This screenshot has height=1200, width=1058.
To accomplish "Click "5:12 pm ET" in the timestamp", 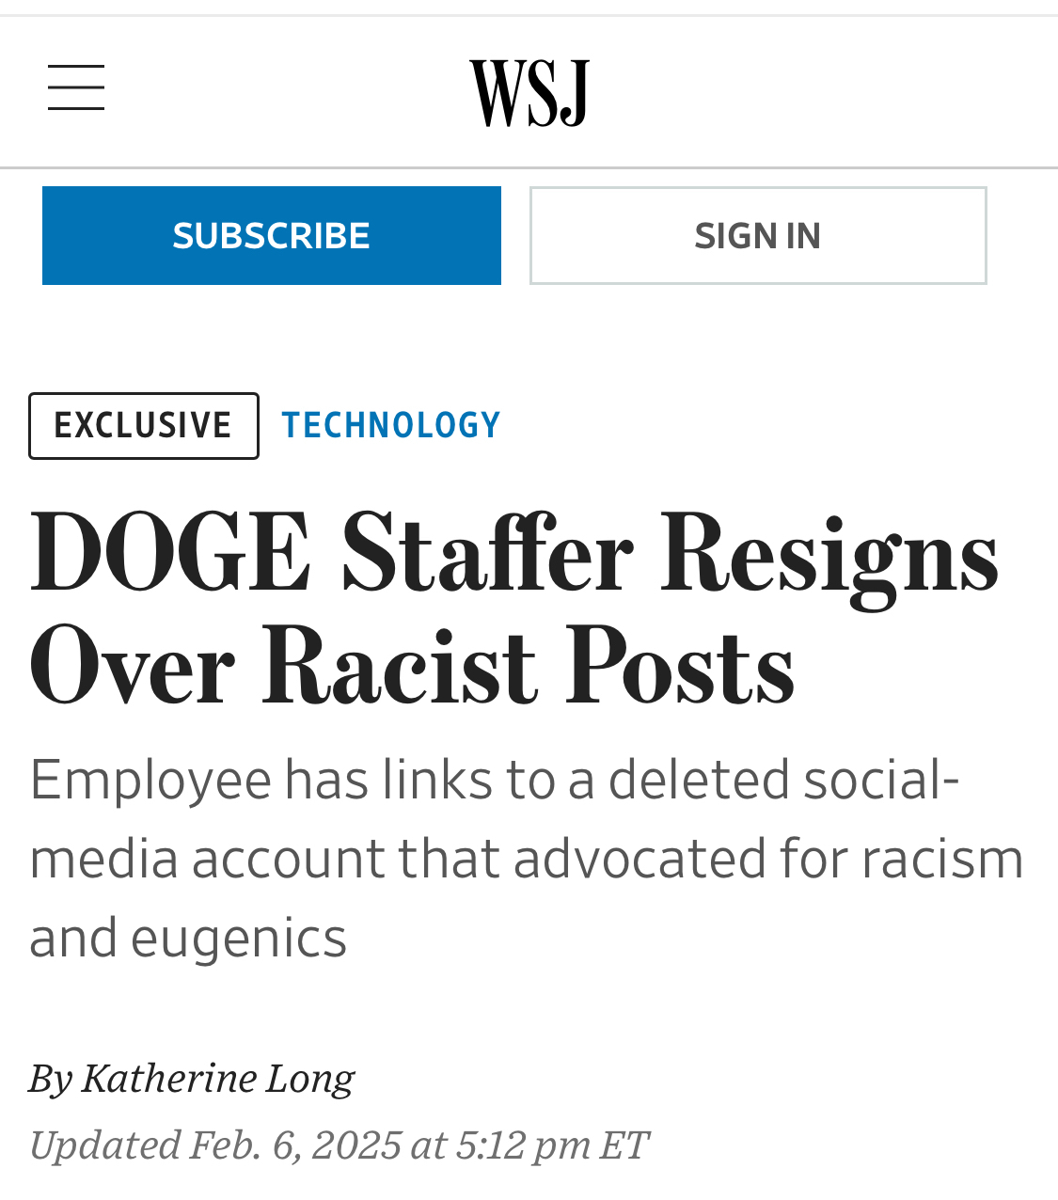I will [552, 1145].
